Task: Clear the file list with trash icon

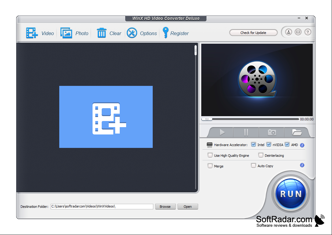Action: point(101,33)
